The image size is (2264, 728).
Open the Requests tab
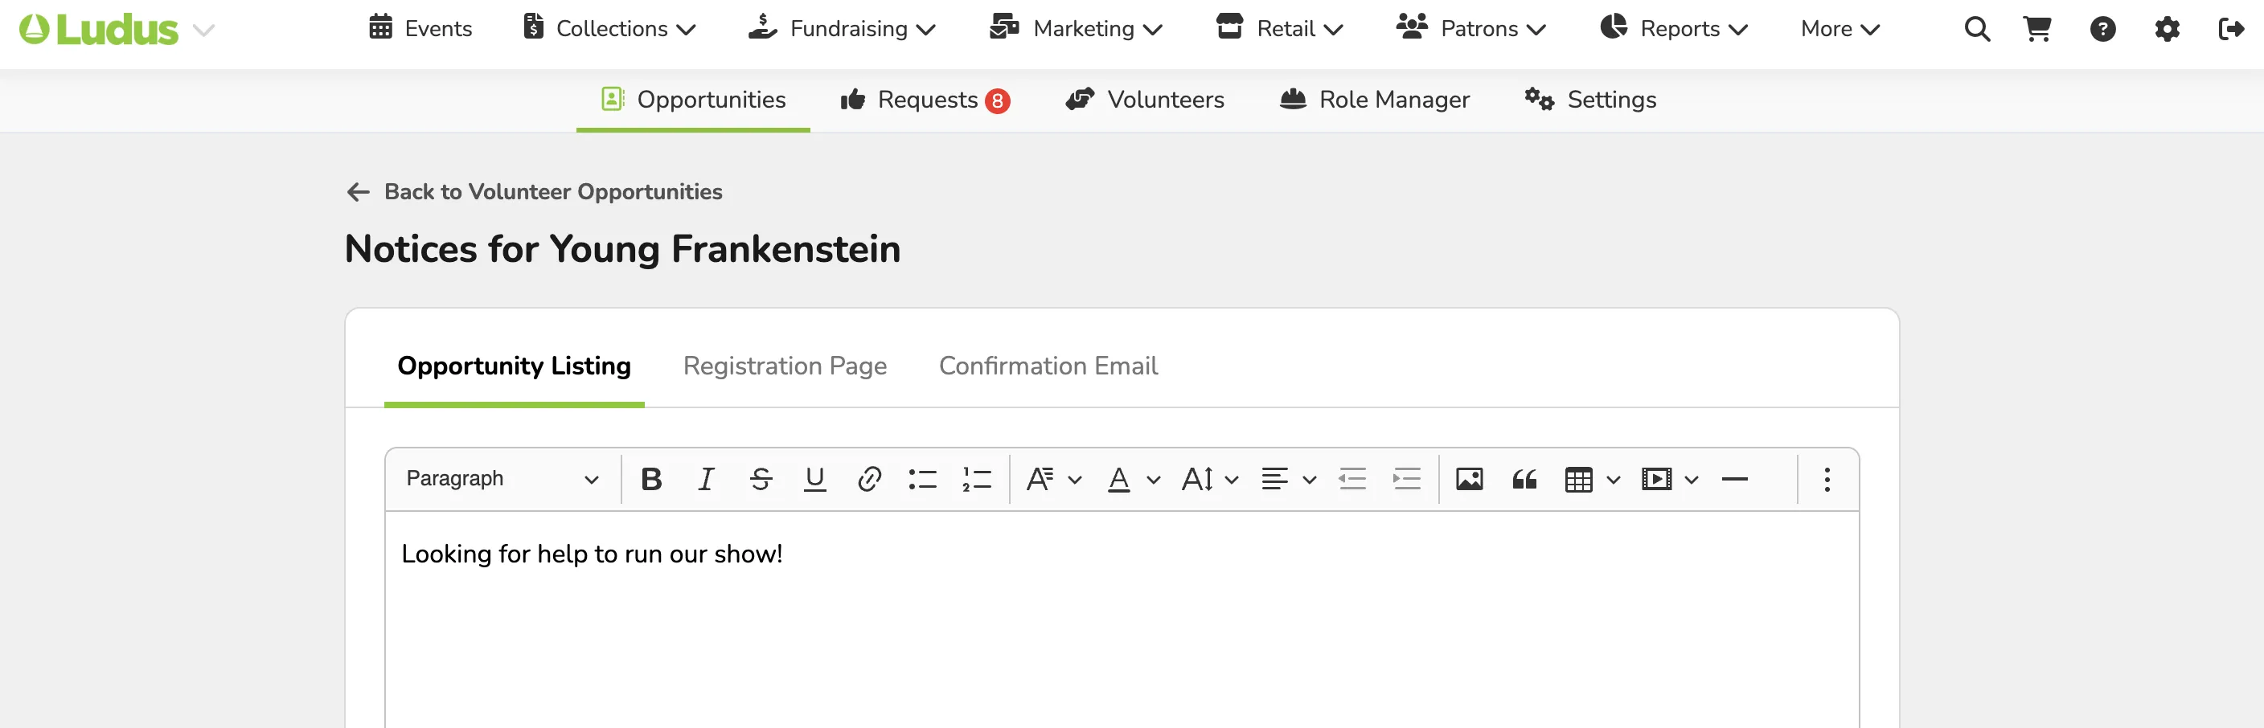(x=925, y=100)
